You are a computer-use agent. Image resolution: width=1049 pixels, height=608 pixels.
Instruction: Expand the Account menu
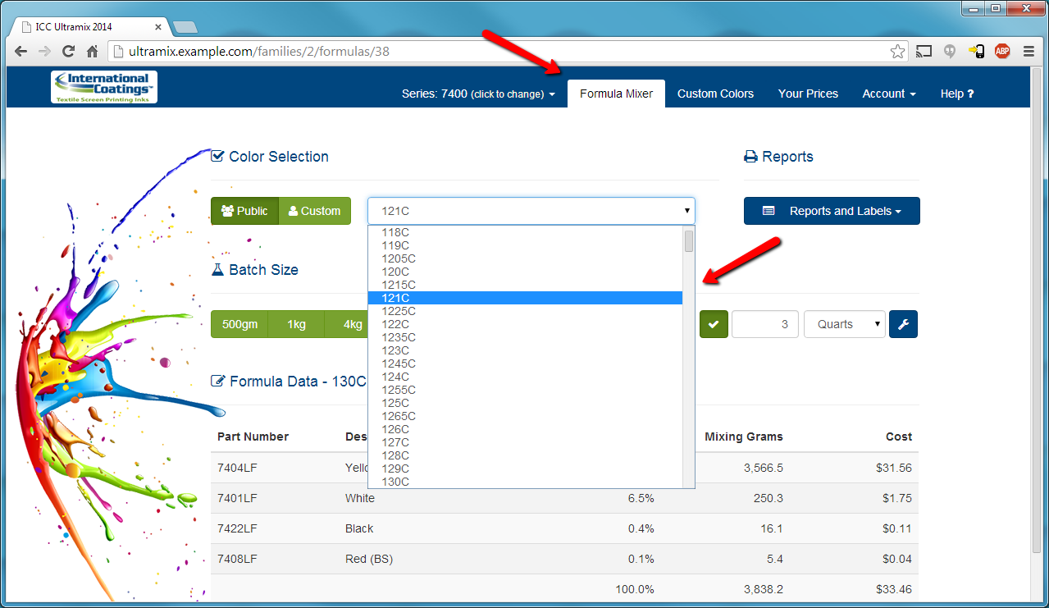coord(889,94)
